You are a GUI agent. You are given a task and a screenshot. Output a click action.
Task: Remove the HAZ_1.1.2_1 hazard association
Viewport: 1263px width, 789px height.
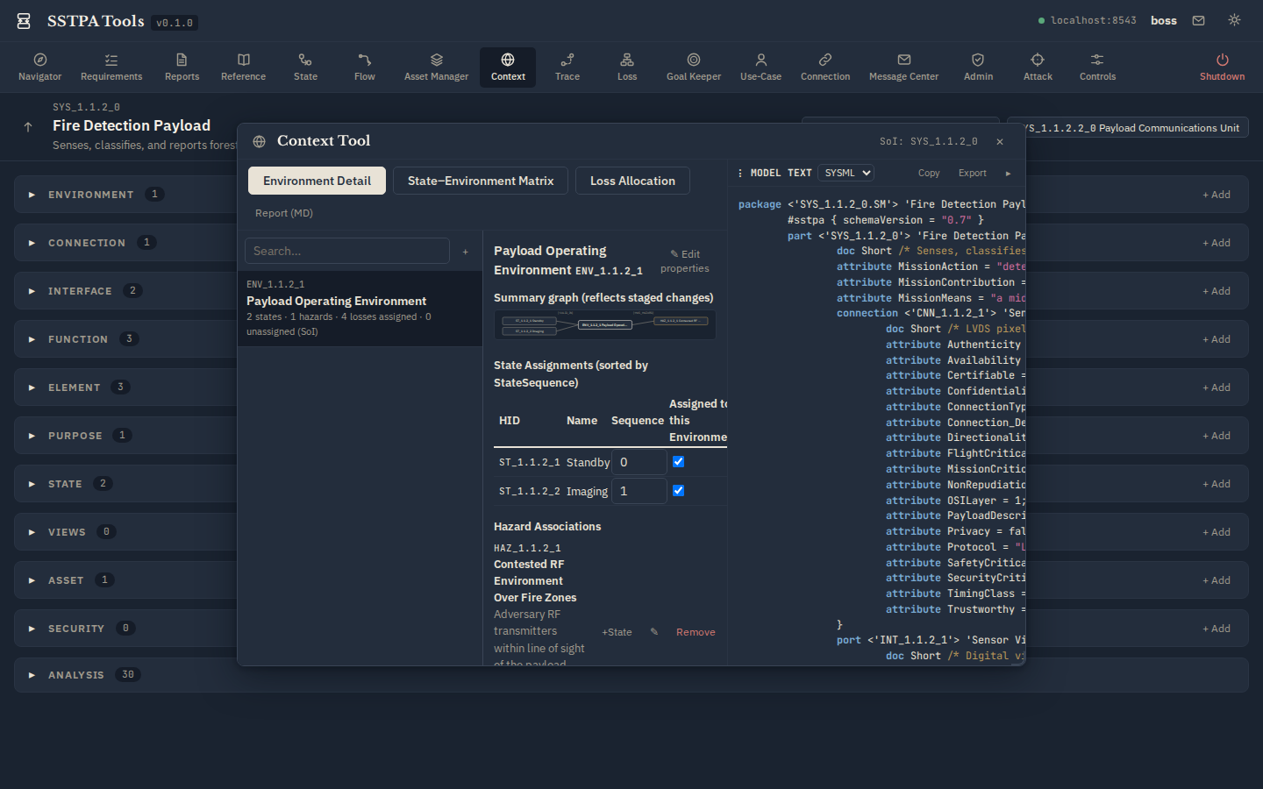tap(696, 632)
